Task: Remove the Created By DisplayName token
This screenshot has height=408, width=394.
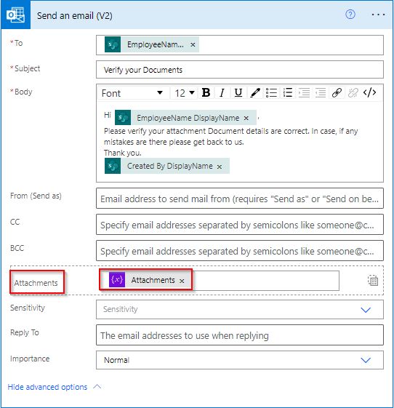Action: coord(220,167)
